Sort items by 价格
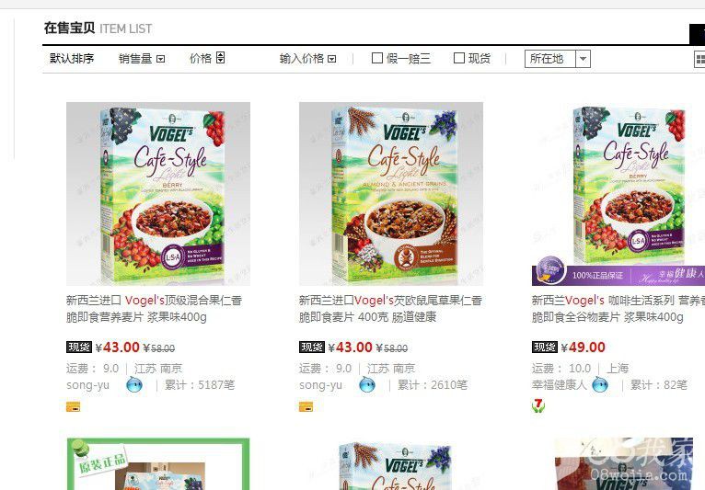 [x=201, y=59]
